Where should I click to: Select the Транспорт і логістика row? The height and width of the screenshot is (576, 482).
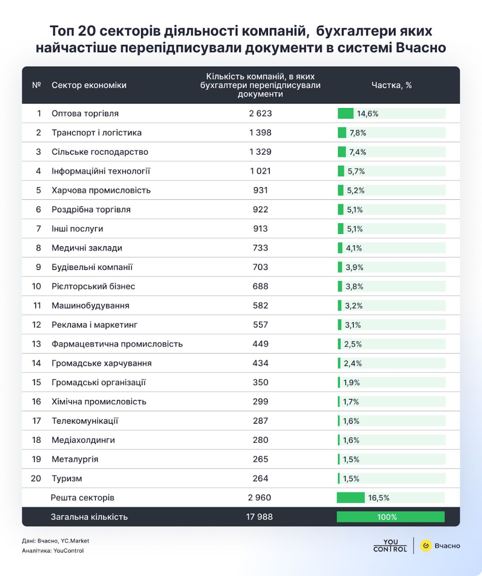coord(96,133)
